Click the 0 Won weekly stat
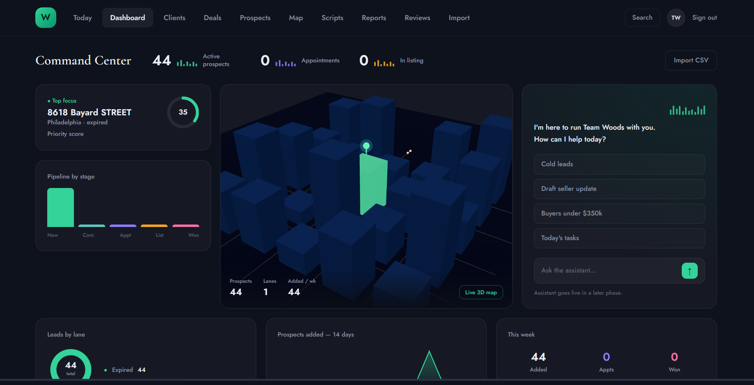This screenshot has width=754, height=385. coord(674,362)
